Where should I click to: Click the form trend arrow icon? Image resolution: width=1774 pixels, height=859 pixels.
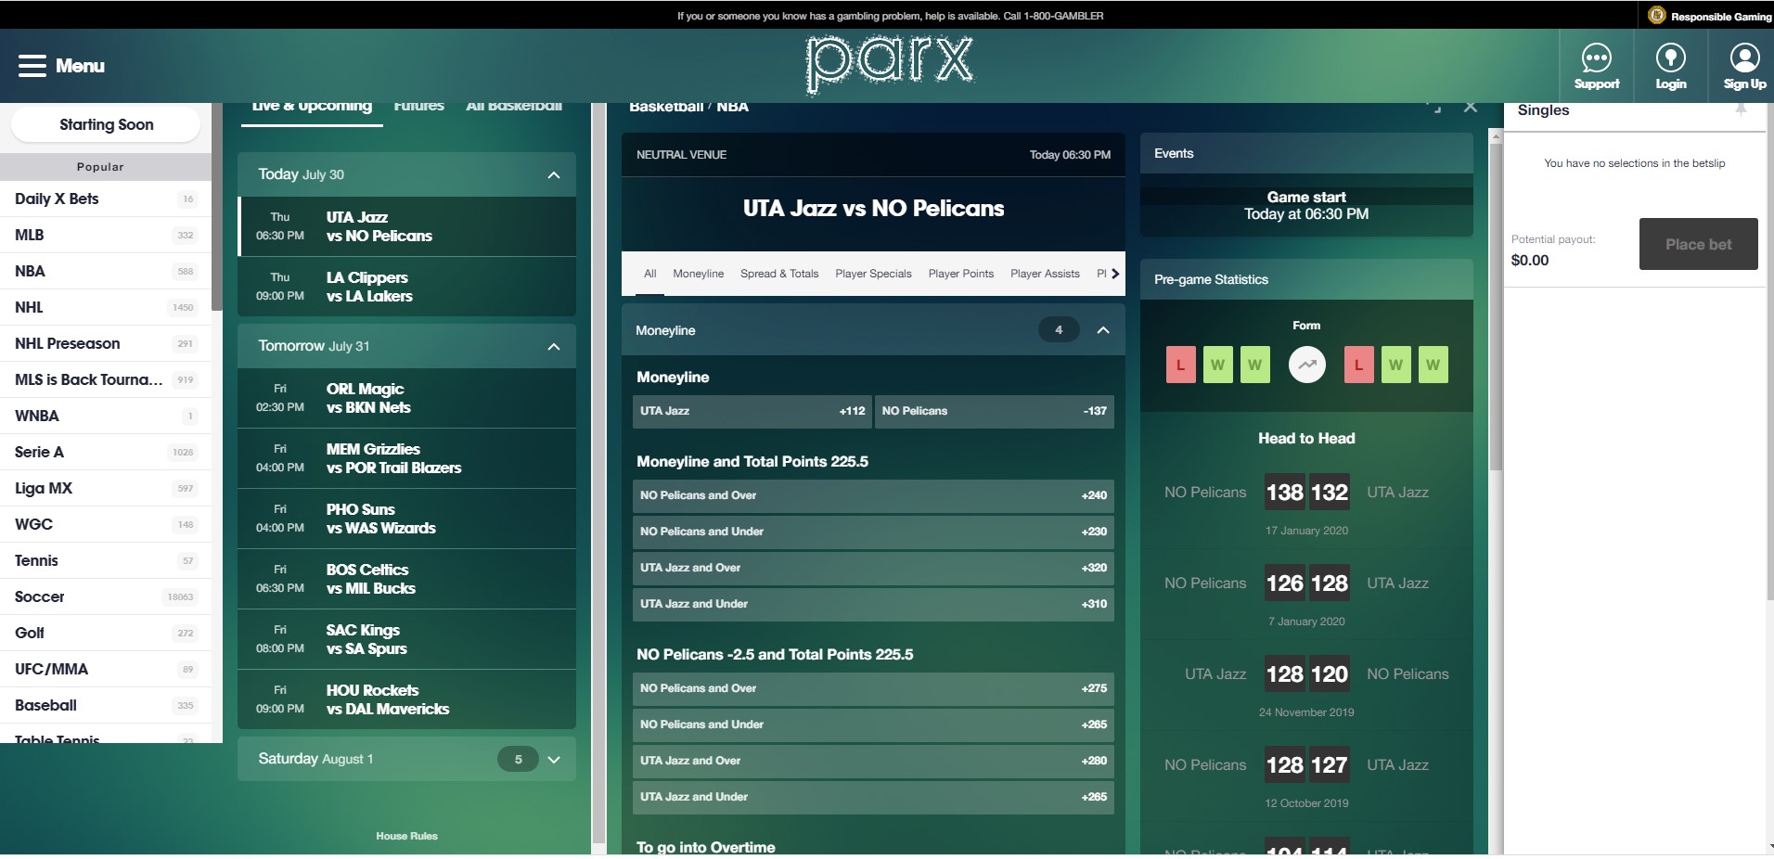pos(1306,365)
